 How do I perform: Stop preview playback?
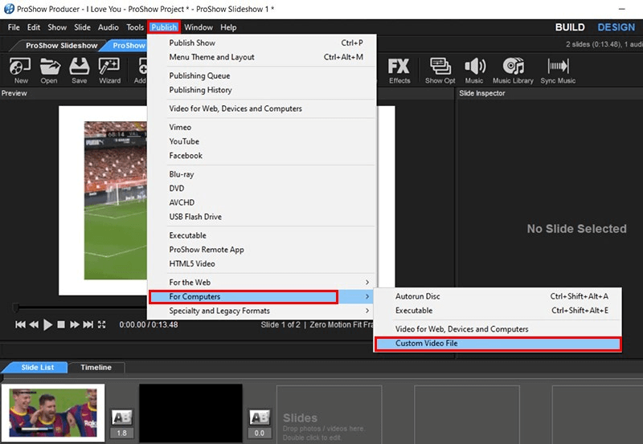[x=61, y=325]
